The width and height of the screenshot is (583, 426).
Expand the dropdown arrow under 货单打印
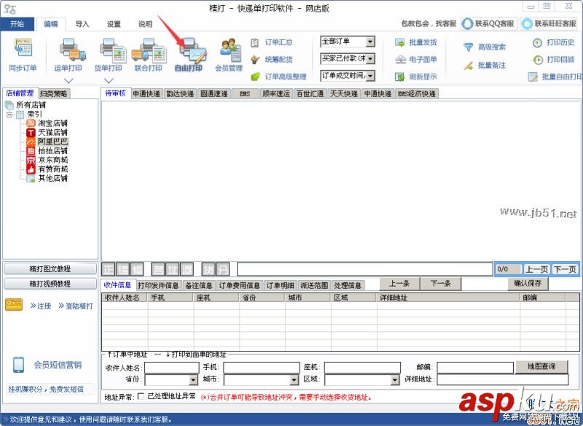109,80
